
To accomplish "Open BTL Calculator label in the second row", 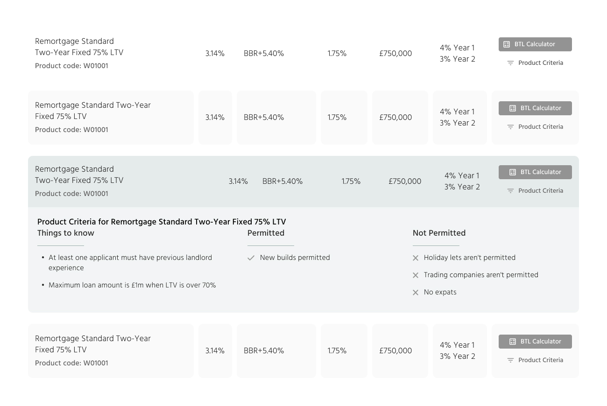I will tap(541, 108).
